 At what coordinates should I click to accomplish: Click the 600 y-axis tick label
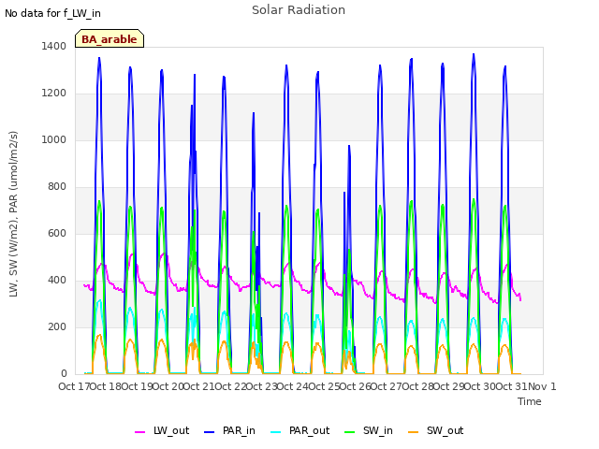coord(57,233)
